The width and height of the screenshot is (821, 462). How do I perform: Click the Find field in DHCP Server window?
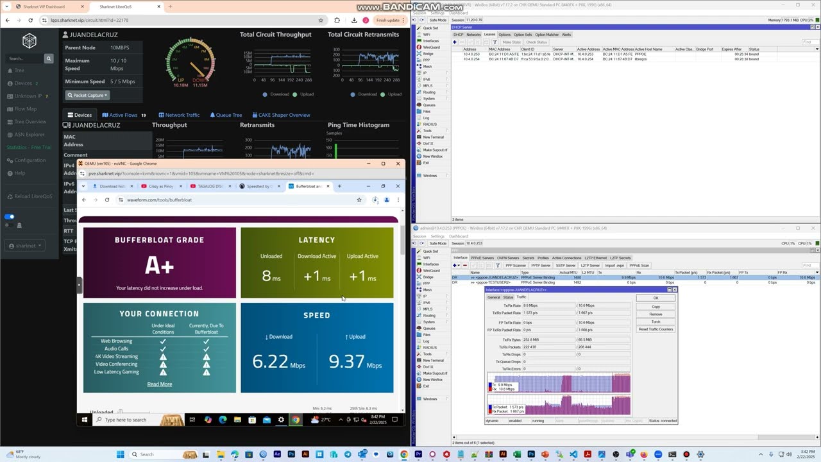point(810,42)
